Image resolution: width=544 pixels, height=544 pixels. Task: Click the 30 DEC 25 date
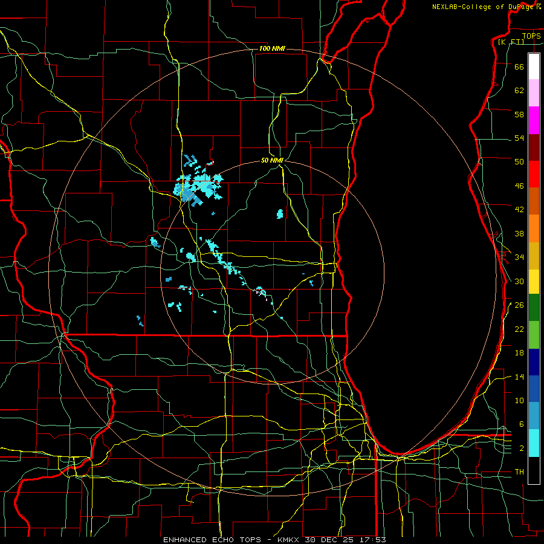pyautogui.click(x=331, y=540)
